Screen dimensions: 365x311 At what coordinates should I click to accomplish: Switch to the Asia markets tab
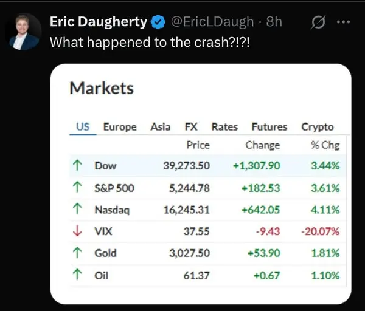click(x=161, y=127)
